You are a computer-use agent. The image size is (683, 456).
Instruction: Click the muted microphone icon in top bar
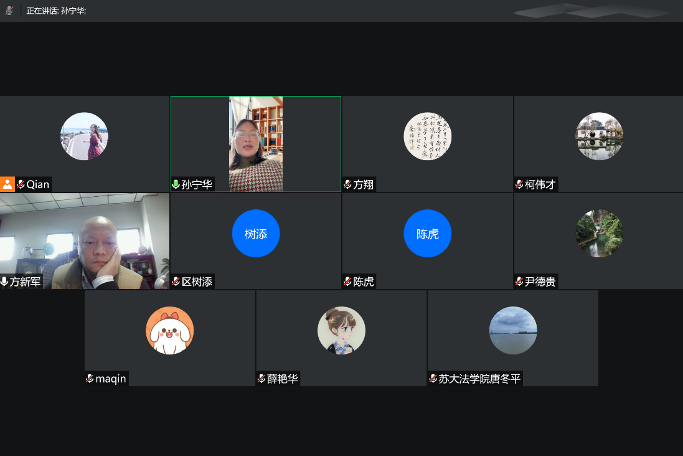tap(9, 11)
